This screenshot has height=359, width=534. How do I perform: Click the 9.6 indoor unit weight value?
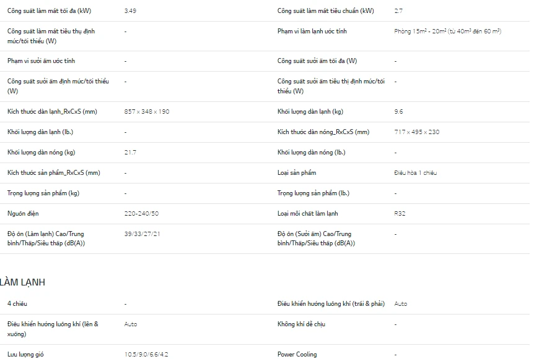click(x=399, y=112)
